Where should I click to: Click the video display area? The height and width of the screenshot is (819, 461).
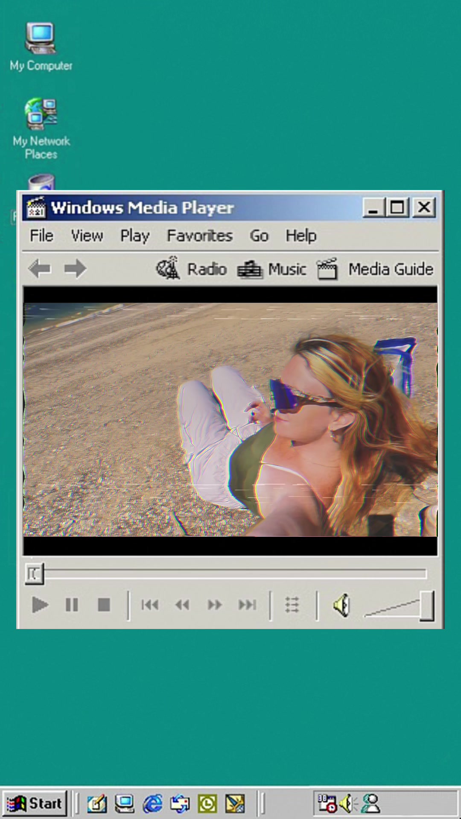230,421
